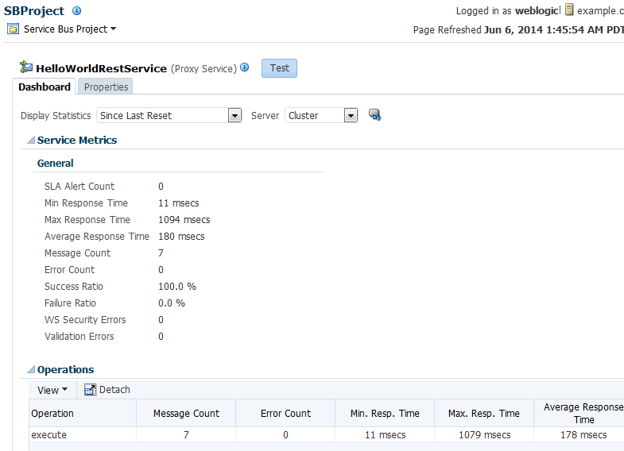Click the Success Ratio value 100.0 %
Viewport: 624px width, 451px height.
pos(177,287)
